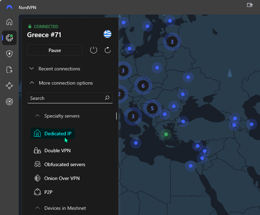Disconnect using the power icon
Viewport: 260px width, 215px height.
94,50
